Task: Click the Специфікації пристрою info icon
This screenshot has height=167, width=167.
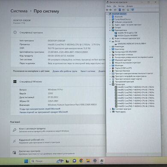Action: (x=15, y=33)
